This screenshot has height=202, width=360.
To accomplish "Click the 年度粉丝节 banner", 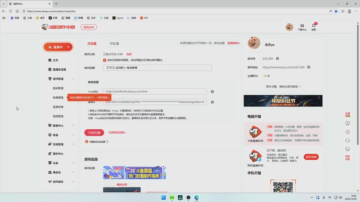I will click(283, 101).
